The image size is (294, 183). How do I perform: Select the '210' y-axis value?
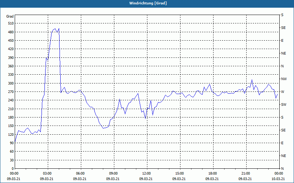11,109
